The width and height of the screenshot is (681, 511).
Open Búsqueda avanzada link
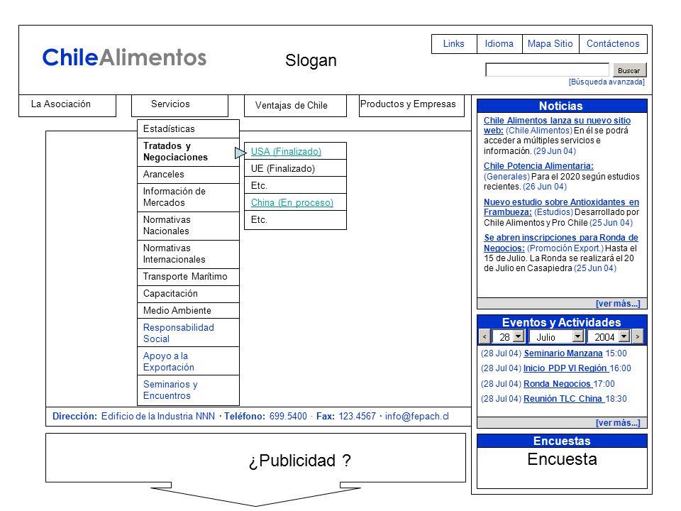pyautogui.click(x=607, y=82)
